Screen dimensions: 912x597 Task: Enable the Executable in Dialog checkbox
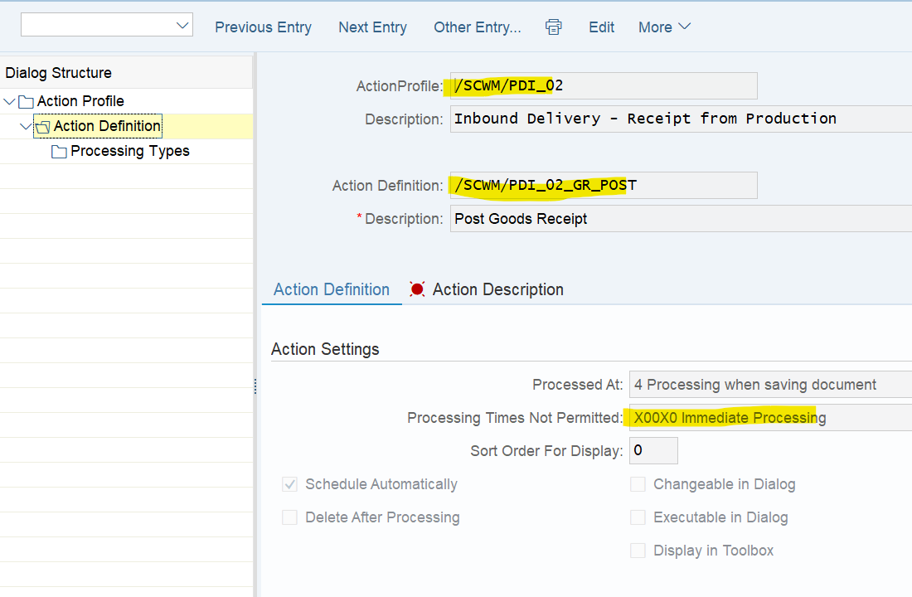[638, 517]
